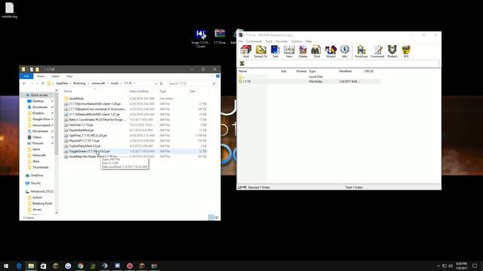Open the View ribbon tab in Explorer
The width and height of the screenshot is (483, 271).
(x=69, y=76)
